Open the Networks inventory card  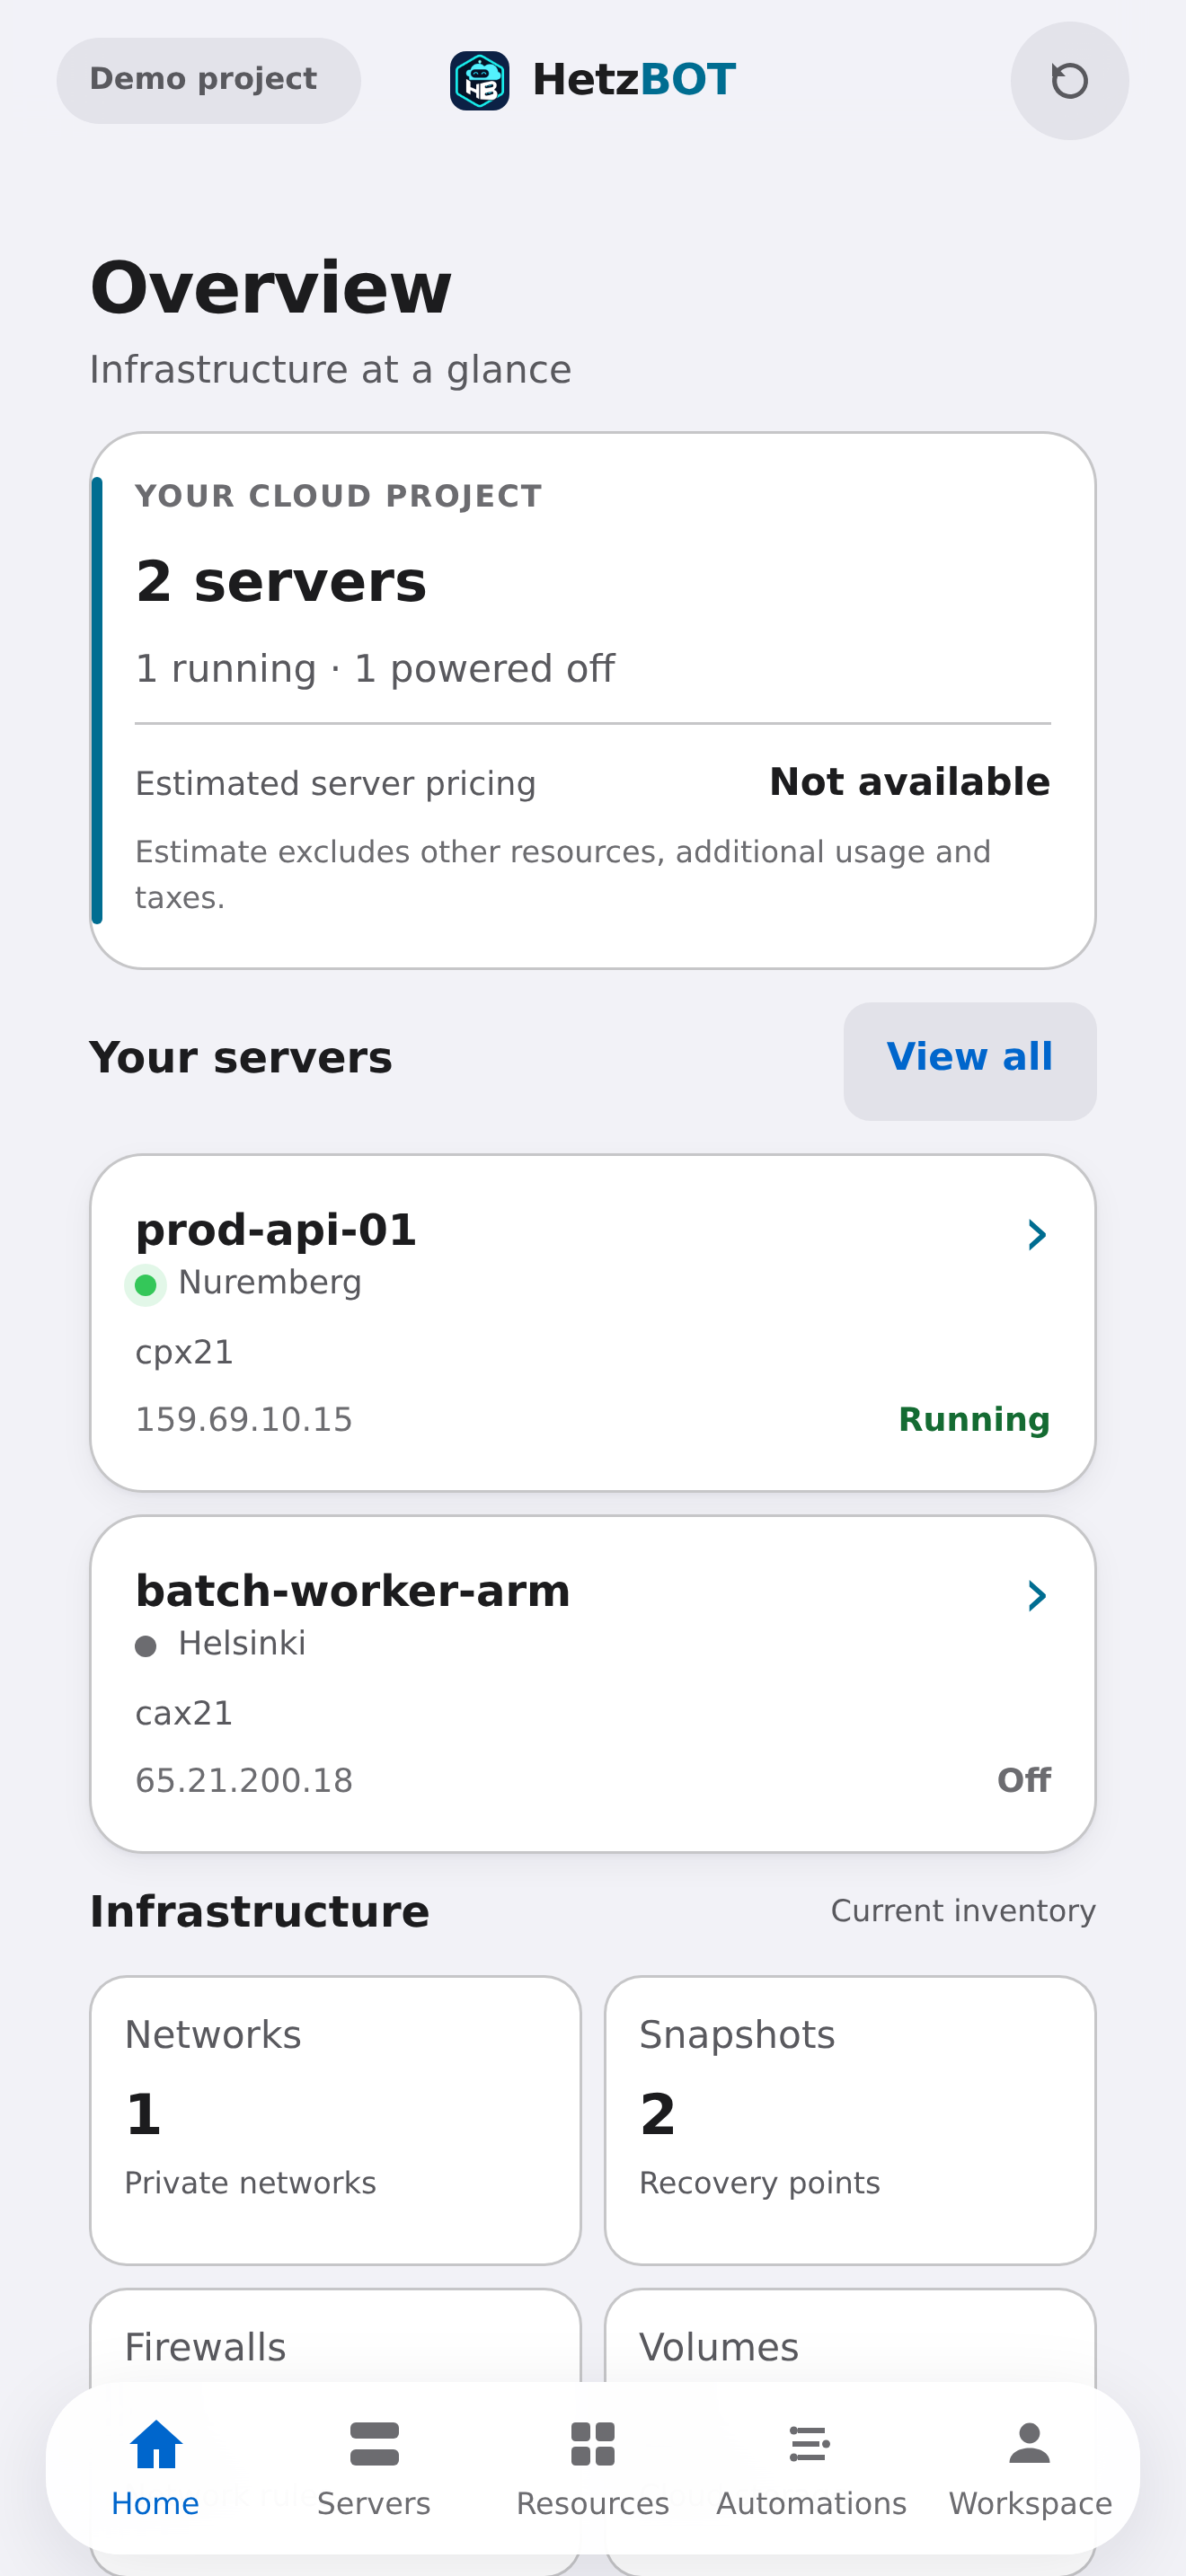click(335, 2119)
